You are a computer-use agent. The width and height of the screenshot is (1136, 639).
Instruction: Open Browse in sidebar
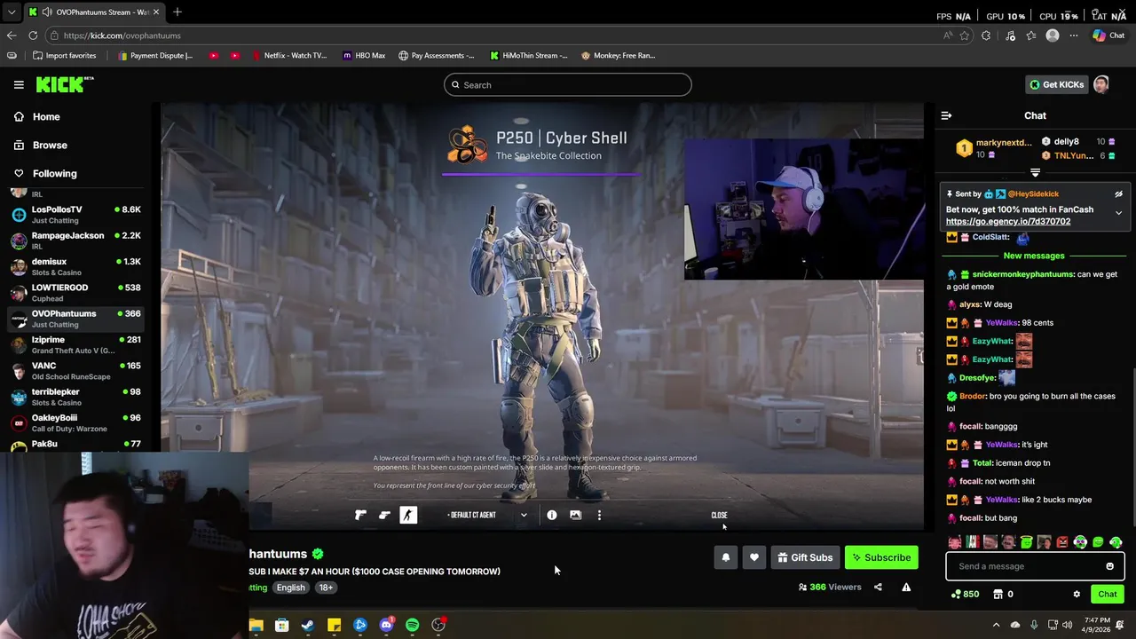click(x=50, y=145)
